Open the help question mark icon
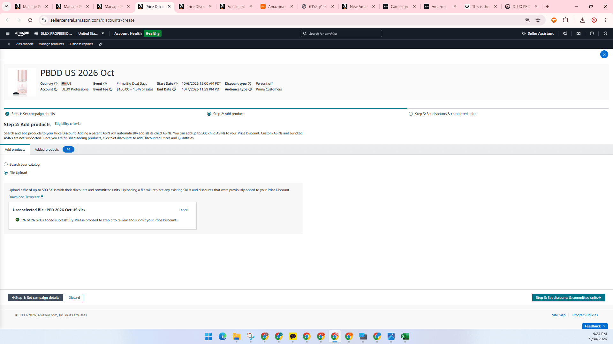Screen dimensions: 613x344 pos(592,33)
